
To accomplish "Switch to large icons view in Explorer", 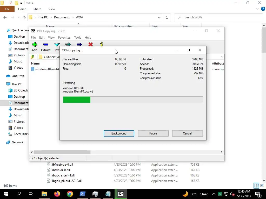I will point(262,186).
